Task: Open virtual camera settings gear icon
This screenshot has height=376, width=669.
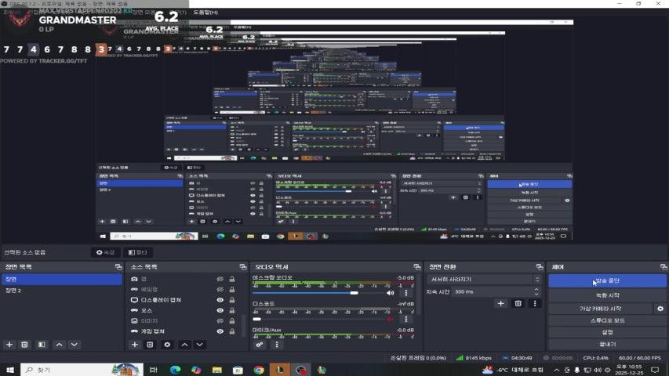Action: [x=660, y=308]
